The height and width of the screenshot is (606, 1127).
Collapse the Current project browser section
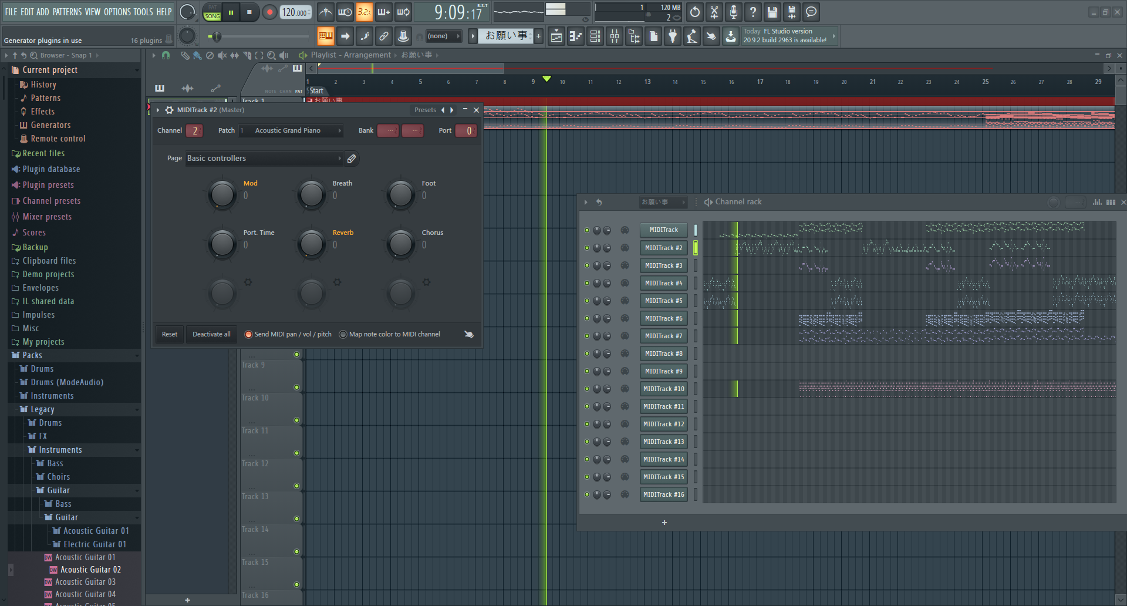click(137, 70)
